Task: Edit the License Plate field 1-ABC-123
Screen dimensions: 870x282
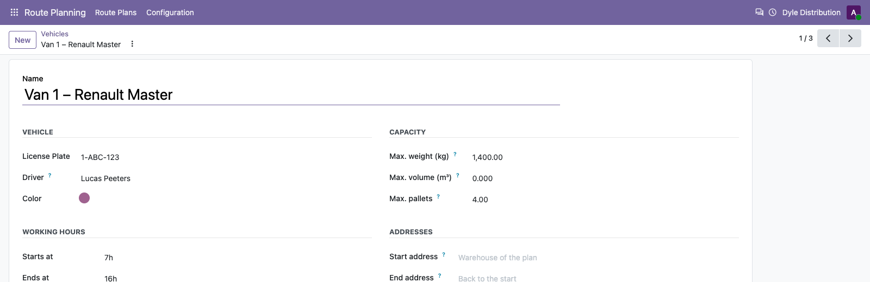Action: pos(226,157)
